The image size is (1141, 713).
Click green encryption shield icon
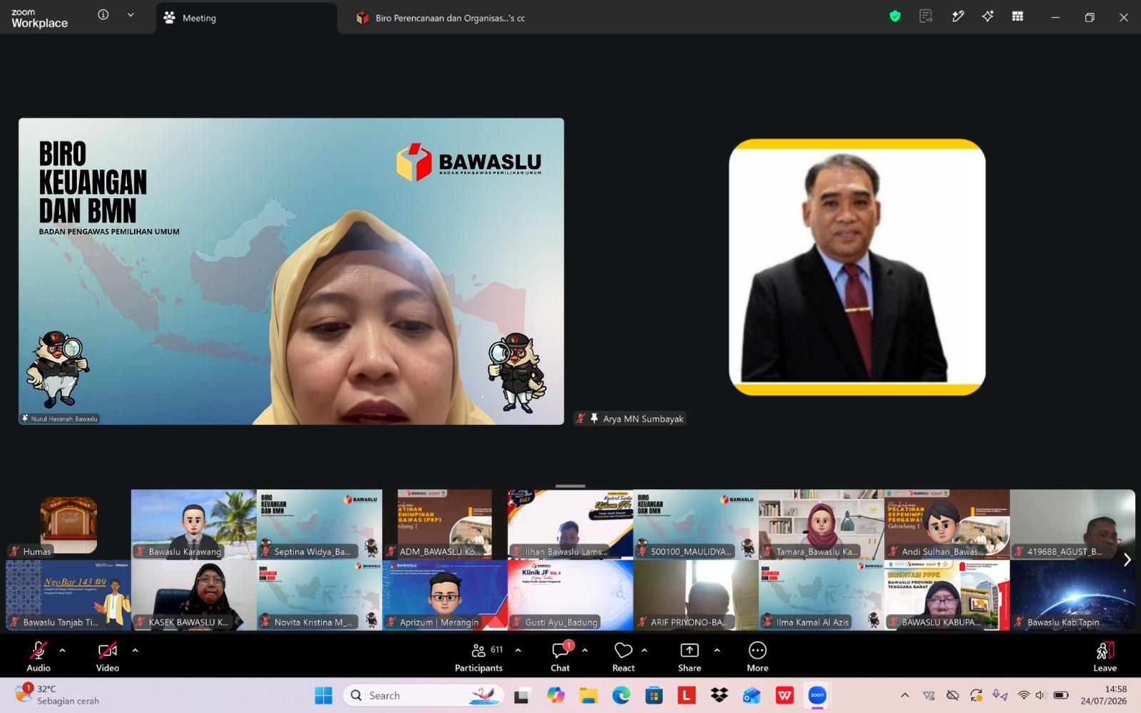pos(895,16)
